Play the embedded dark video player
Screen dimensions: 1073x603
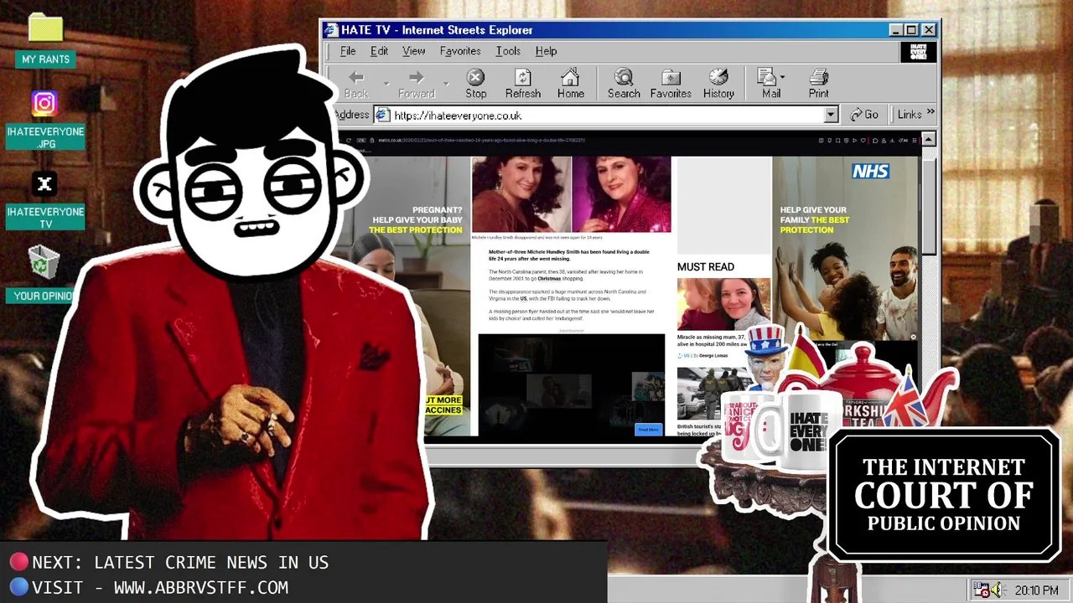(572, 384)
